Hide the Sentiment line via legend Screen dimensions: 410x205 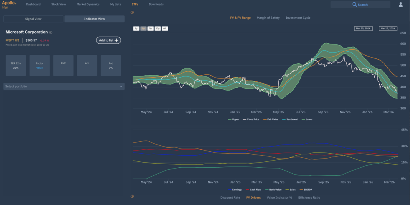290,119
